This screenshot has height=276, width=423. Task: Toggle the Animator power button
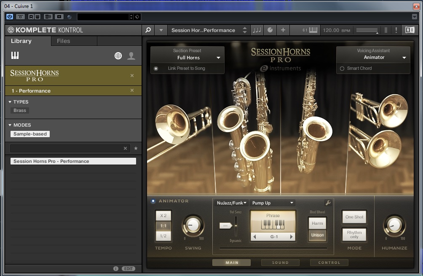[153, 201]
